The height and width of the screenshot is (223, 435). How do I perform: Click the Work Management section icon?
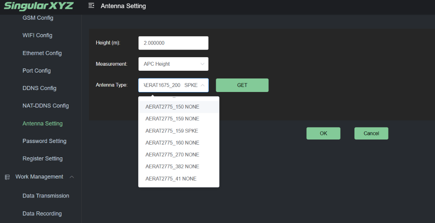7,177
